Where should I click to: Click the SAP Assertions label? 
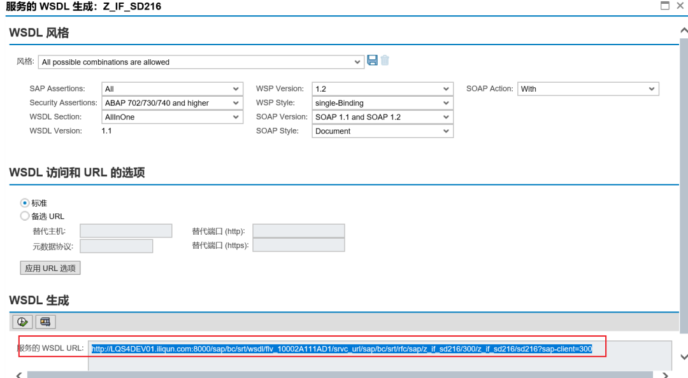57,88
